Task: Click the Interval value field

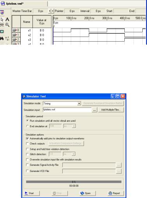Action: 98,11
